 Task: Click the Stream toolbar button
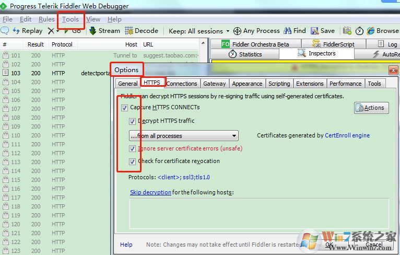tap(104, 31)
